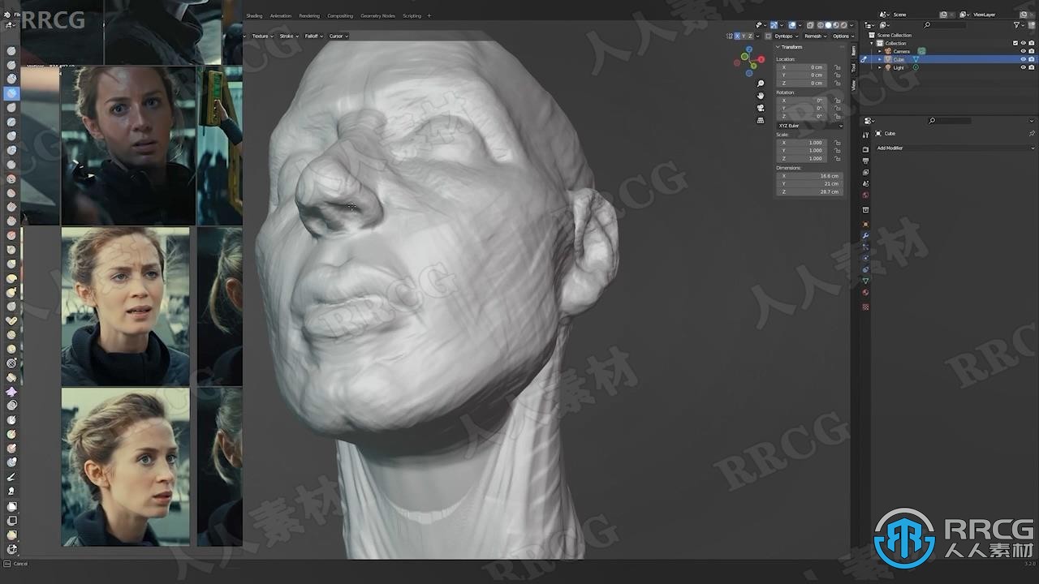
Task: Open the Falloff dropdown
Action: 313,36
